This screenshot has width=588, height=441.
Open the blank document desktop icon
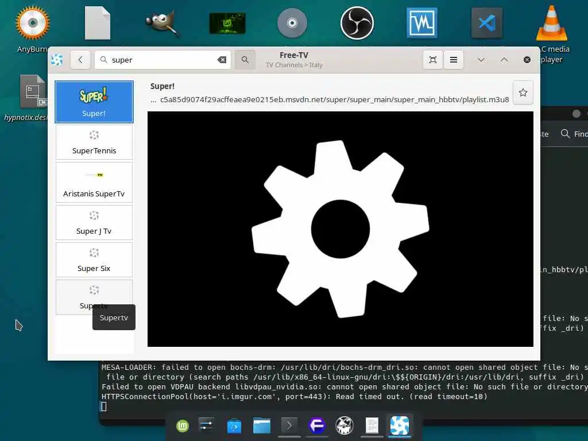(x=98, y=23)
